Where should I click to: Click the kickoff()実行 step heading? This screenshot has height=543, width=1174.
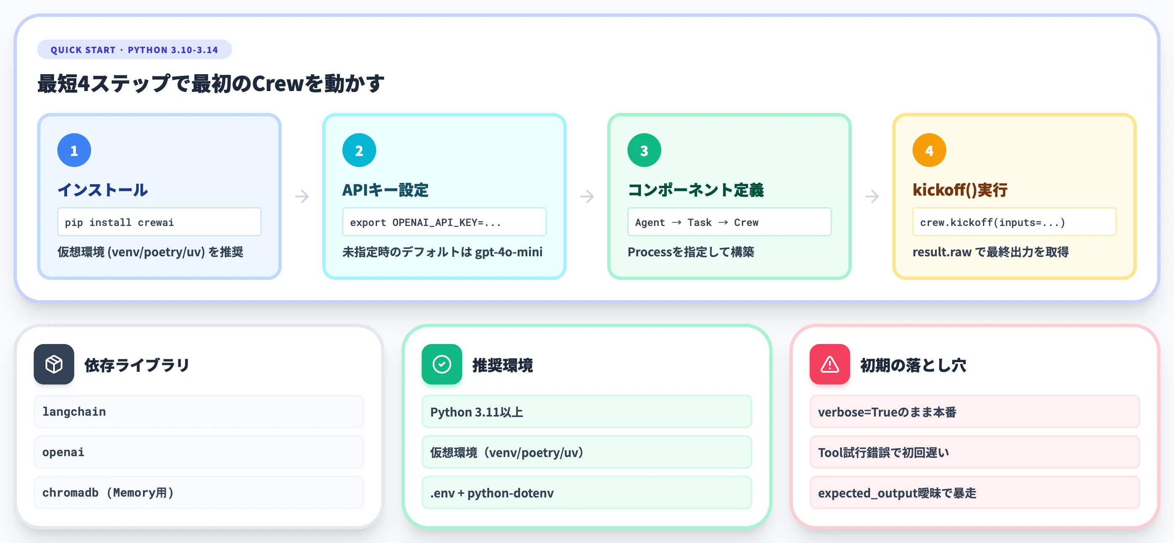tap(960, 190)
